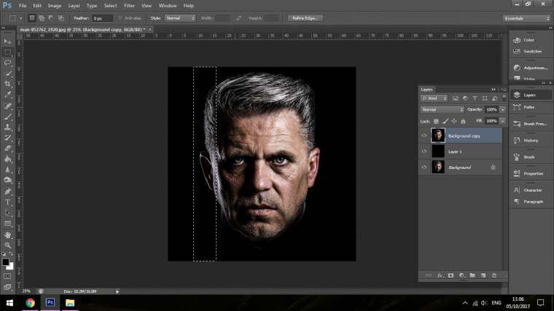554x311 pixels.
Task: Select the Quick Selection tool
Action: click(x=7, y=74)
